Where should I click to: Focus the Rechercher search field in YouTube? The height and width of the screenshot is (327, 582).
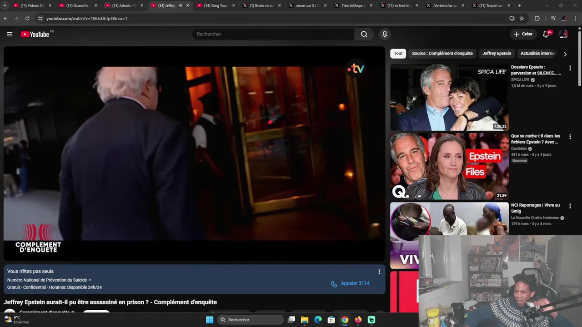coord(273,34)
